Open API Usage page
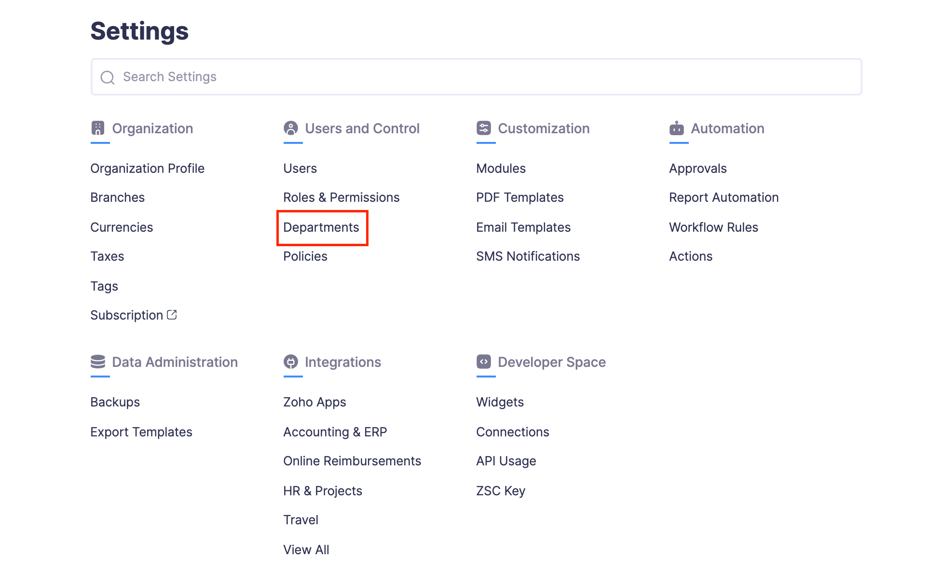 coord(506,461)
